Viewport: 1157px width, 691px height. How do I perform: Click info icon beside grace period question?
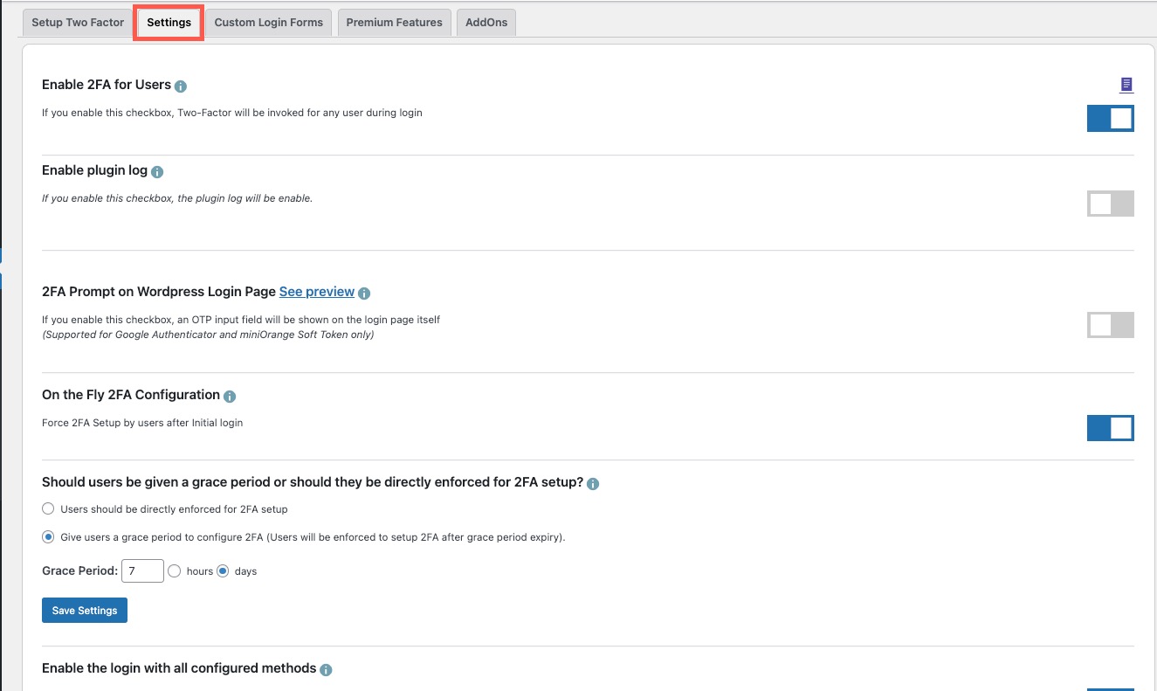(x=593, y=484)
